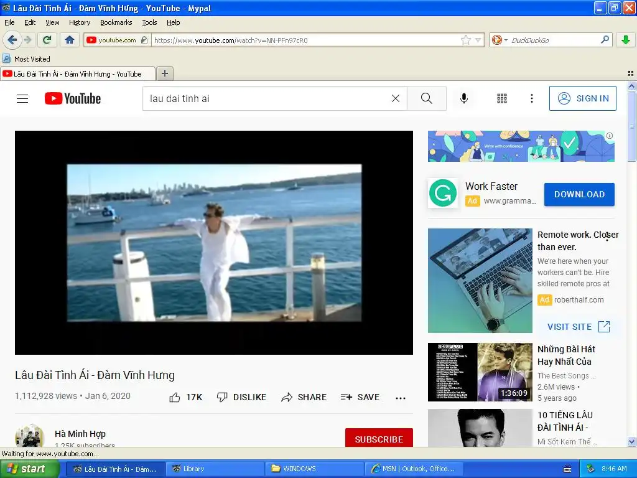Open the Hà Minh Hợp channel name link
The image size is (637, 478).
click(80, 434)
